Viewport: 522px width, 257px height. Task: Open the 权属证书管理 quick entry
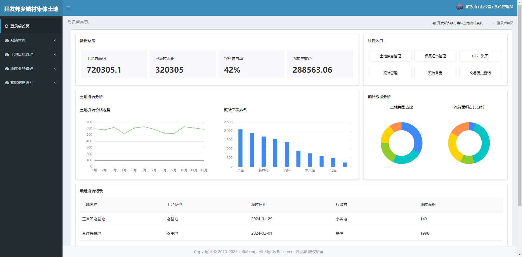435,56
